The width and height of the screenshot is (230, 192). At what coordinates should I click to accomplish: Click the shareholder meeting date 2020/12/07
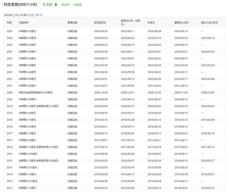208,93
